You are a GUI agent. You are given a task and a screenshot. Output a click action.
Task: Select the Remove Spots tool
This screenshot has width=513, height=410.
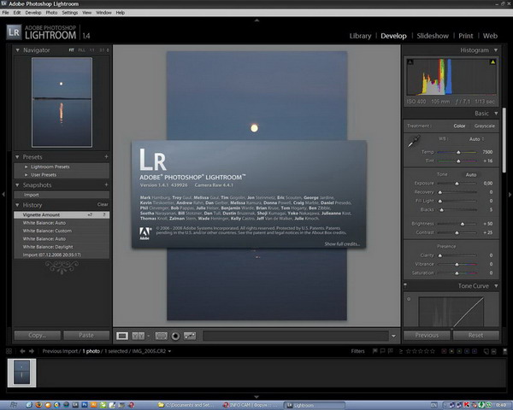pyautogui.click(x=190, y=336)
